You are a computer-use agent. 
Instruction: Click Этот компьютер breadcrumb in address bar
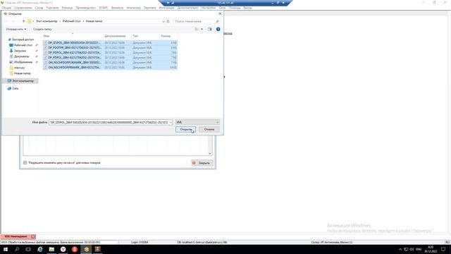coord(47,21)
